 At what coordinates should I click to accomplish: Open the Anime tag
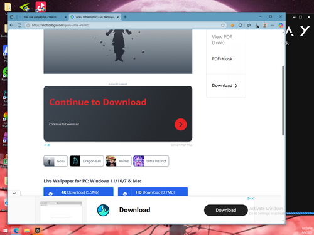pos(118,161)
